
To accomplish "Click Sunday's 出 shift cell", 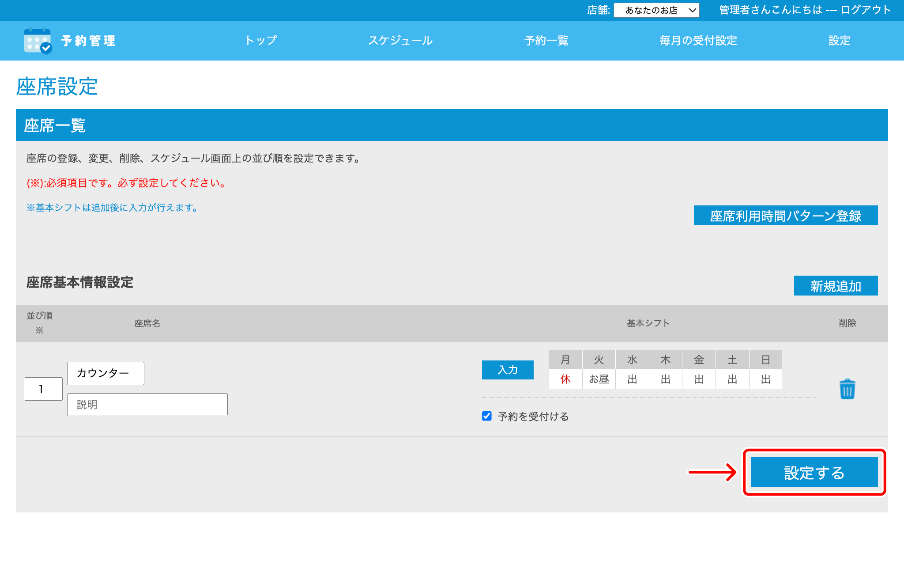I will click(x=765, y=379).
